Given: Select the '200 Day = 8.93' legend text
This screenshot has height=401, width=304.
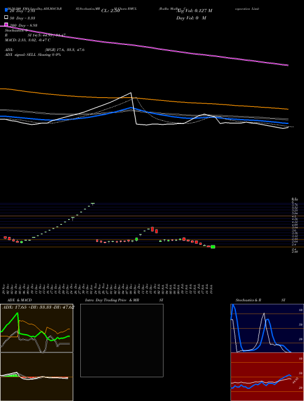Looking at the screenshot, I should tap(23, 26).
